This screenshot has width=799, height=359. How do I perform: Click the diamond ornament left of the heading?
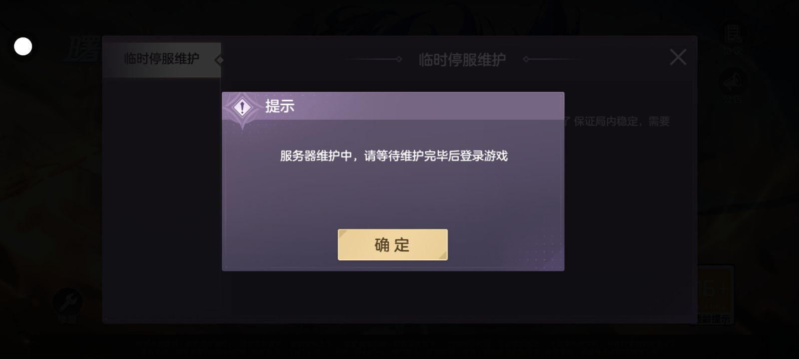click(399, 59)
